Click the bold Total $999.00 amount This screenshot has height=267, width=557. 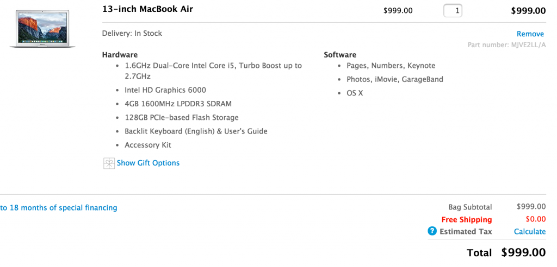pos(523,252)
